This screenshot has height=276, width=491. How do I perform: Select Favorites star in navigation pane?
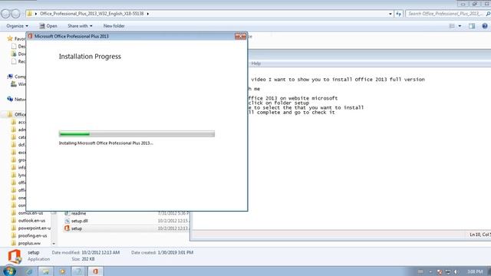[10, 38]
